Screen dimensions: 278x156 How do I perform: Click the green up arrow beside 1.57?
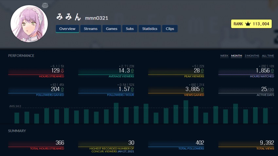point(132,90)
